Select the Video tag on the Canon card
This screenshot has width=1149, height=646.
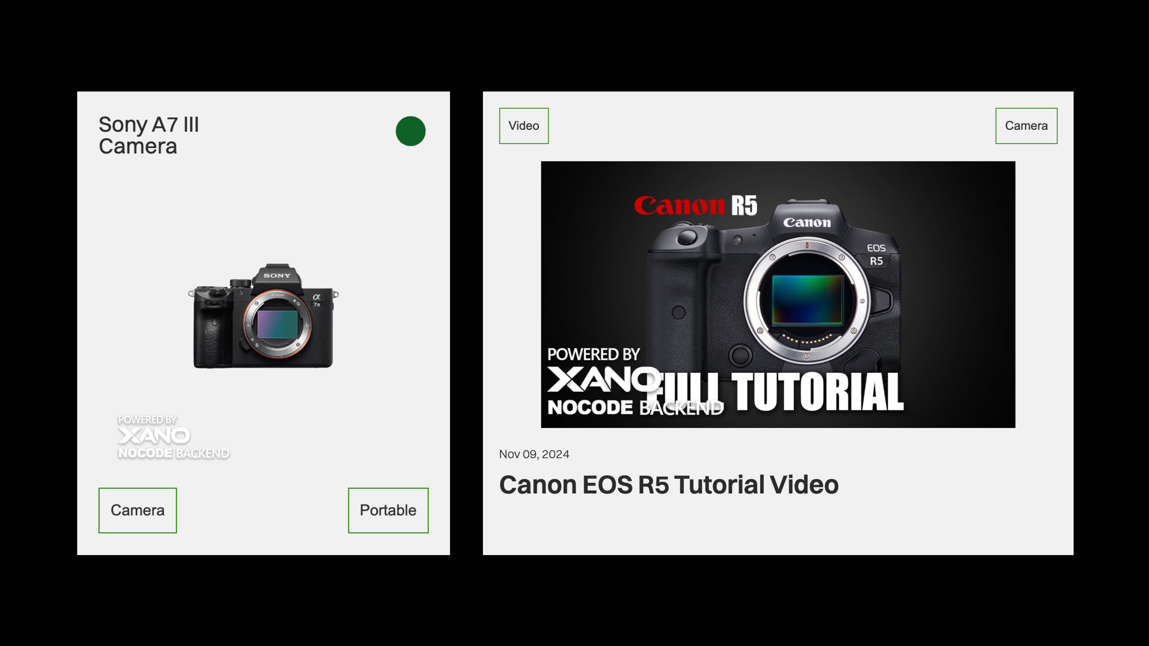(x=524, y=126)
